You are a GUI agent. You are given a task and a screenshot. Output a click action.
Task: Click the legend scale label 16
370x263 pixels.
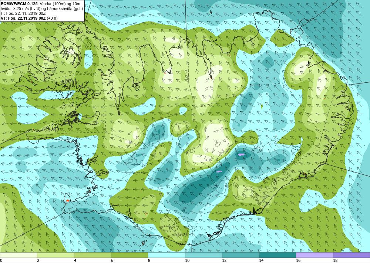coord(298,260)
